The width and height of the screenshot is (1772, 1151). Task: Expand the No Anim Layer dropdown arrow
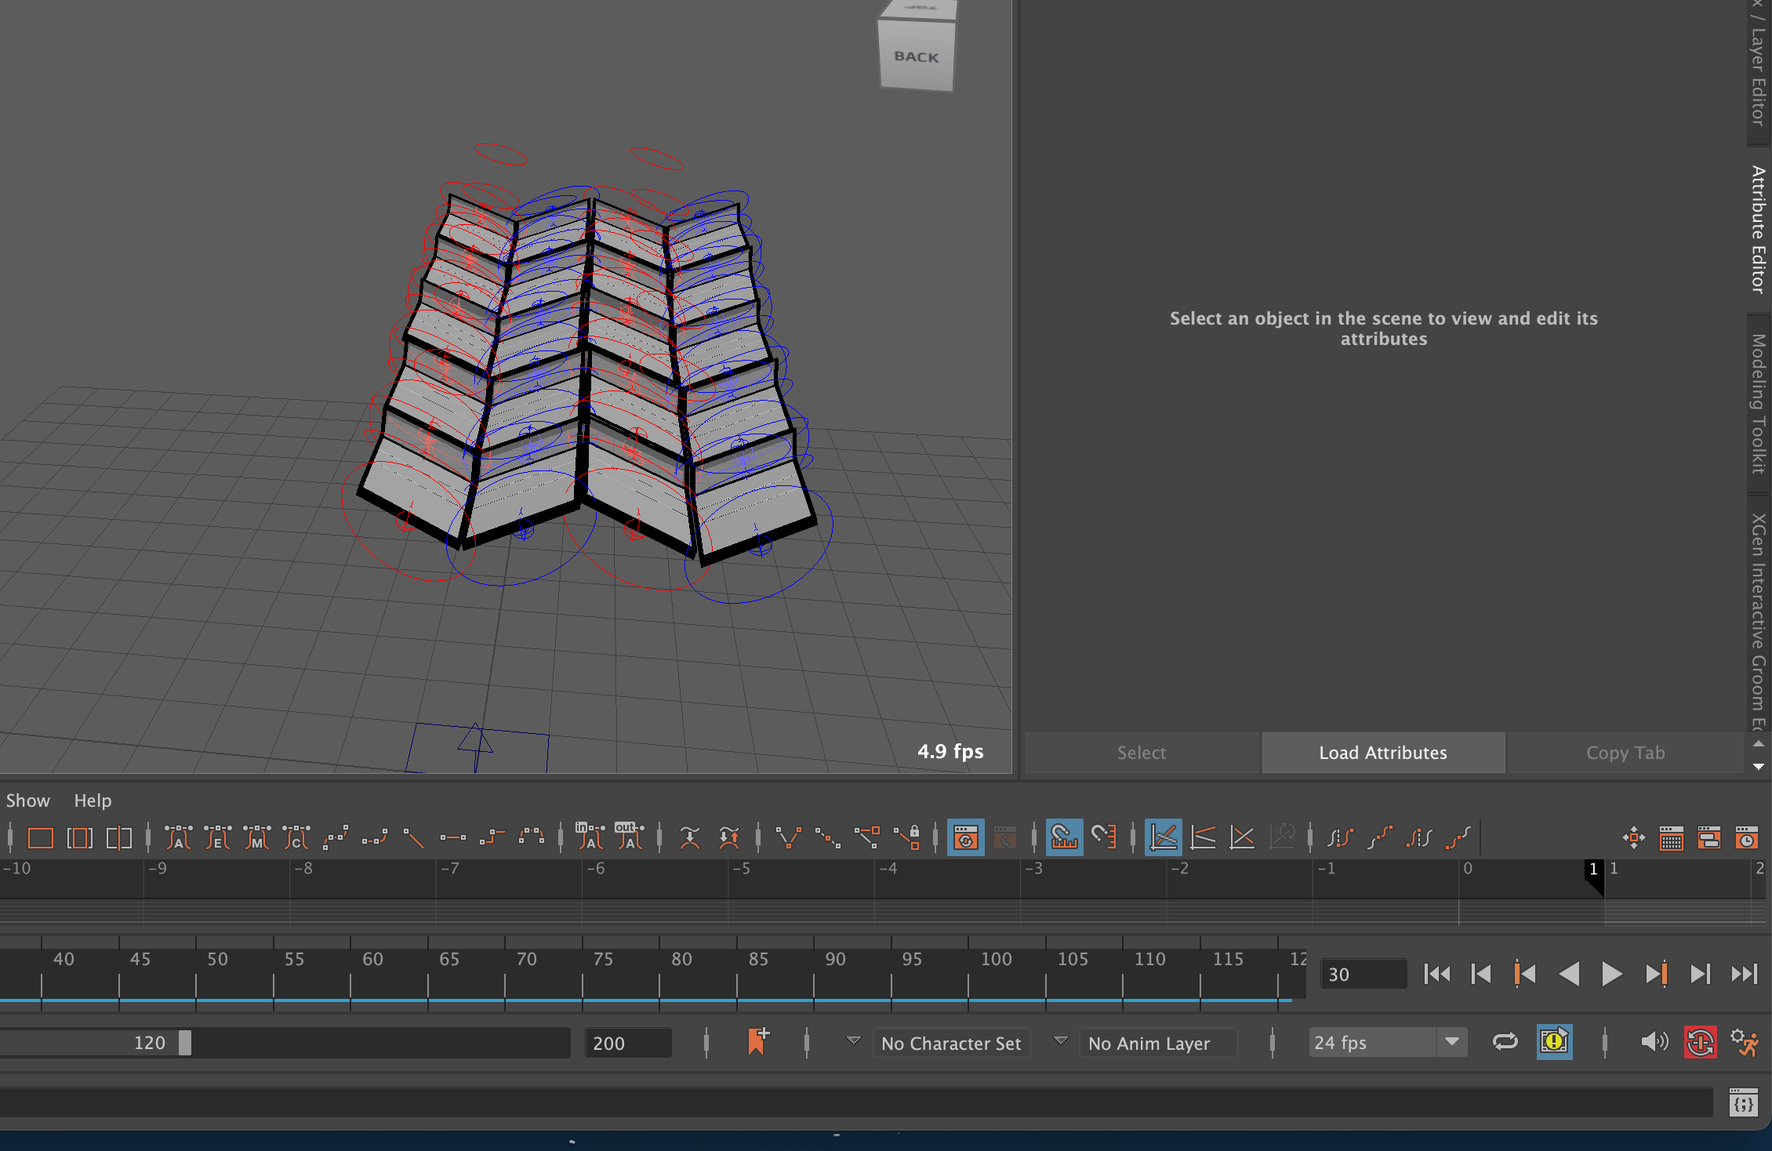(1060, 1041)
